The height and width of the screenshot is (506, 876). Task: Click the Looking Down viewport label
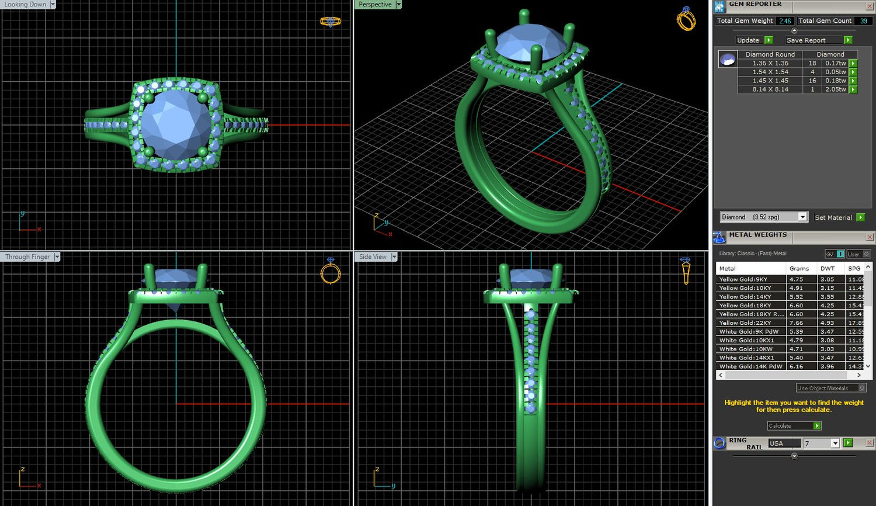(25, 5)
